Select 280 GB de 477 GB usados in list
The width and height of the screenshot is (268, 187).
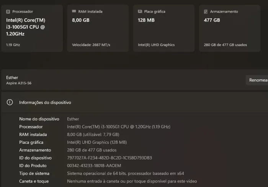click(92, 150)
